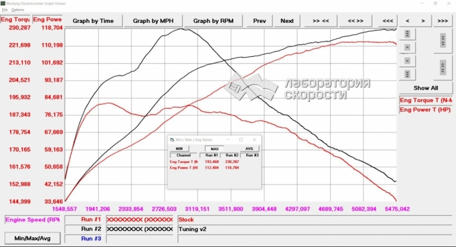Open the Options menu
This screenshot has width=456, height=247.
click(18, 10)
